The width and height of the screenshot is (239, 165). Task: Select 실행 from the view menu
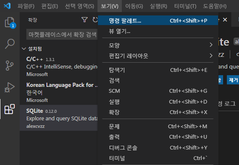click(158, 102)
